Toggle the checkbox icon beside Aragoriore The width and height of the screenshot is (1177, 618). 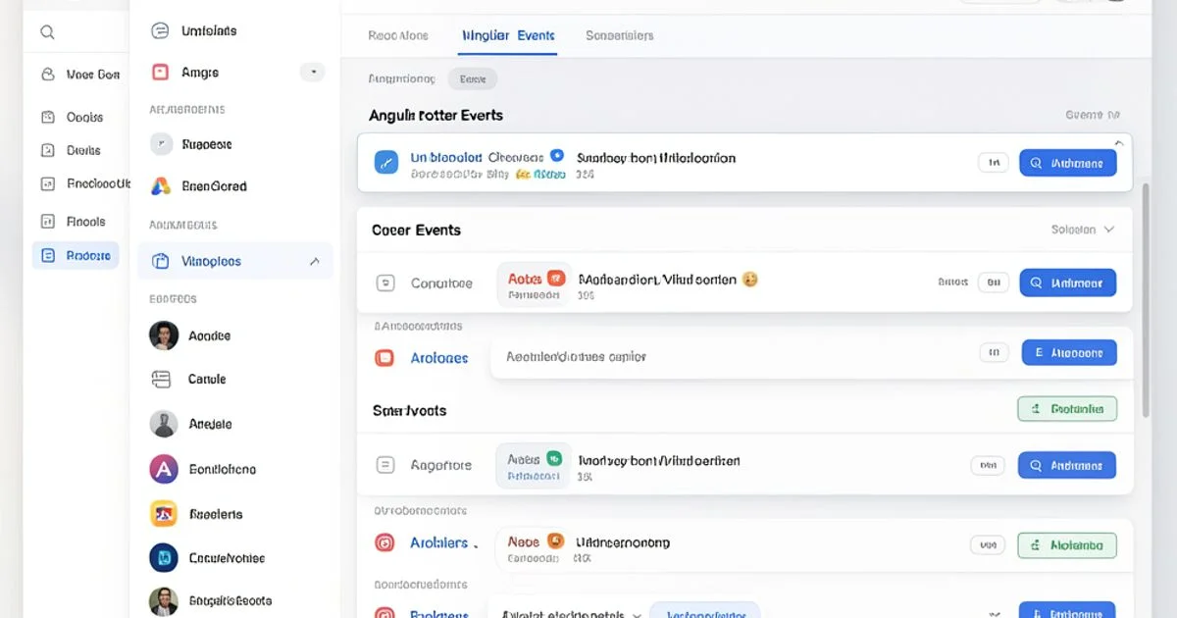pyautogui.click(x=385, y=466)
